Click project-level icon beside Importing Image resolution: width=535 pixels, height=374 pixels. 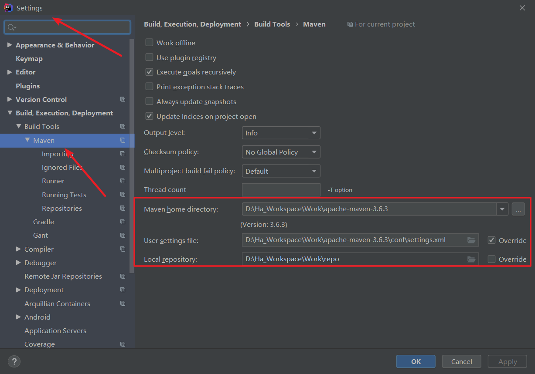123,154
